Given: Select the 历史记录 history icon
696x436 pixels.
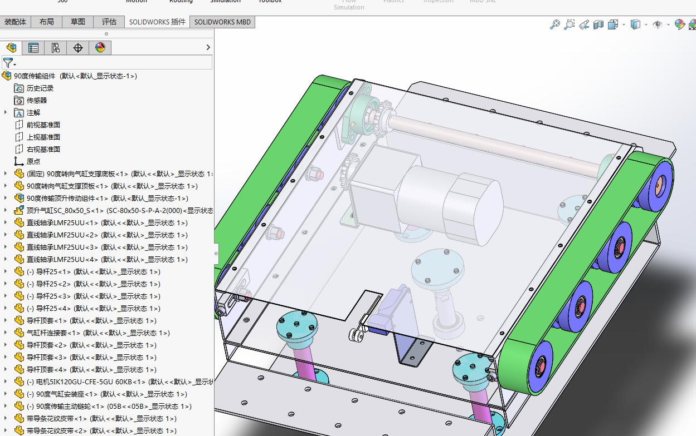Looking at the screenshot, I should pos(19,88).
